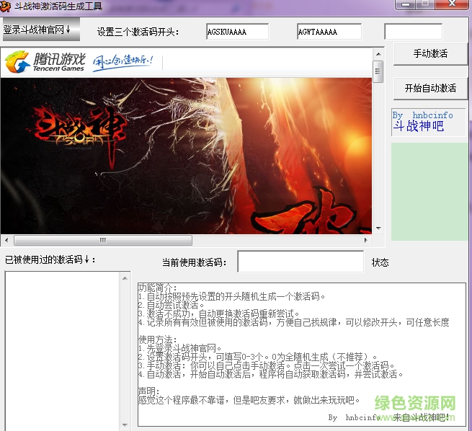Click the 状态 status label
Viewport: 472px width, 431px height.
pyautogui.click(x=380, y=263)
